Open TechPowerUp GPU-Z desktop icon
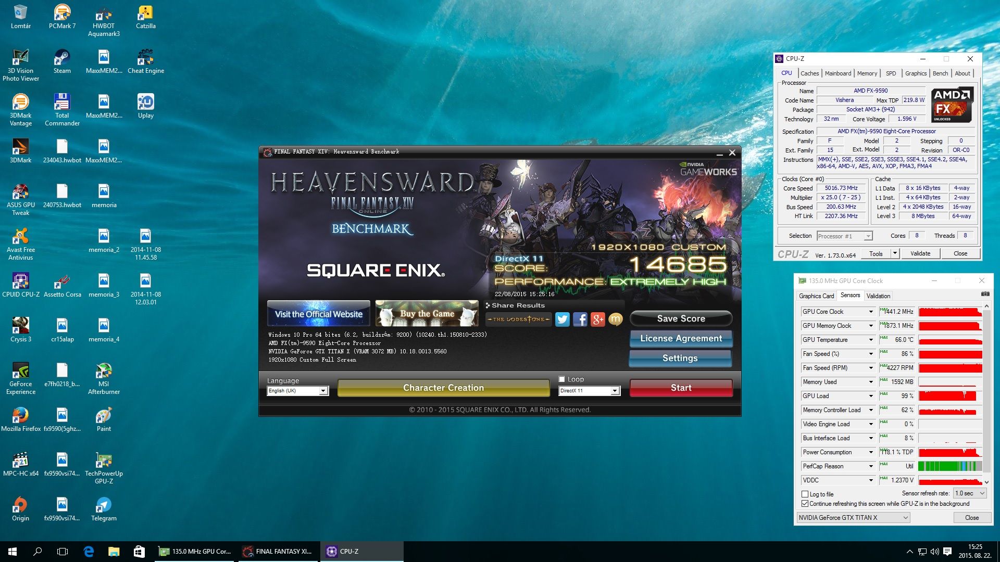Viewport: 1000px width, 562px height. coord(104,468)
